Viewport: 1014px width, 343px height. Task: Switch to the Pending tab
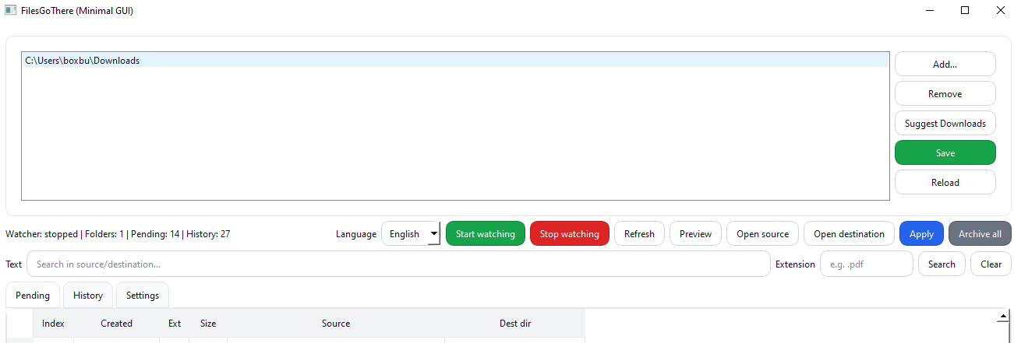click(32, 295)
